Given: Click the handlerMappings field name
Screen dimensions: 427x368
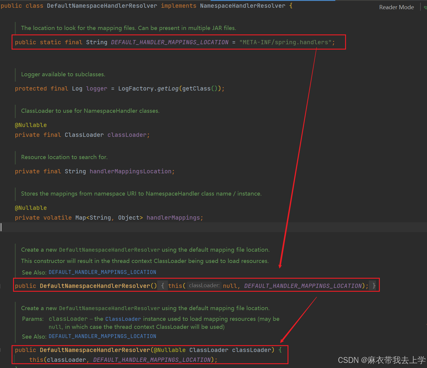Looking at the screenshot, I should (x=173, y=218).
